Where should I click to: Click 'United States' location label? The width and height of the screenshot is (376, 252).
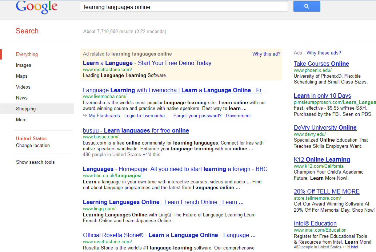tap(31, 138)
